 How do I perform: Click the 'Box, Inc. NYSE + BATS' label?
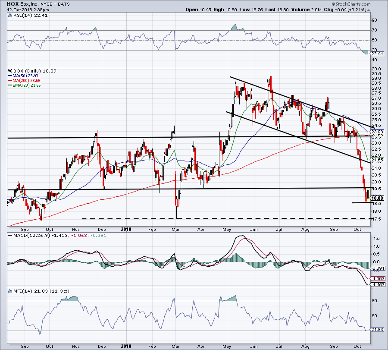coord(45,4)
